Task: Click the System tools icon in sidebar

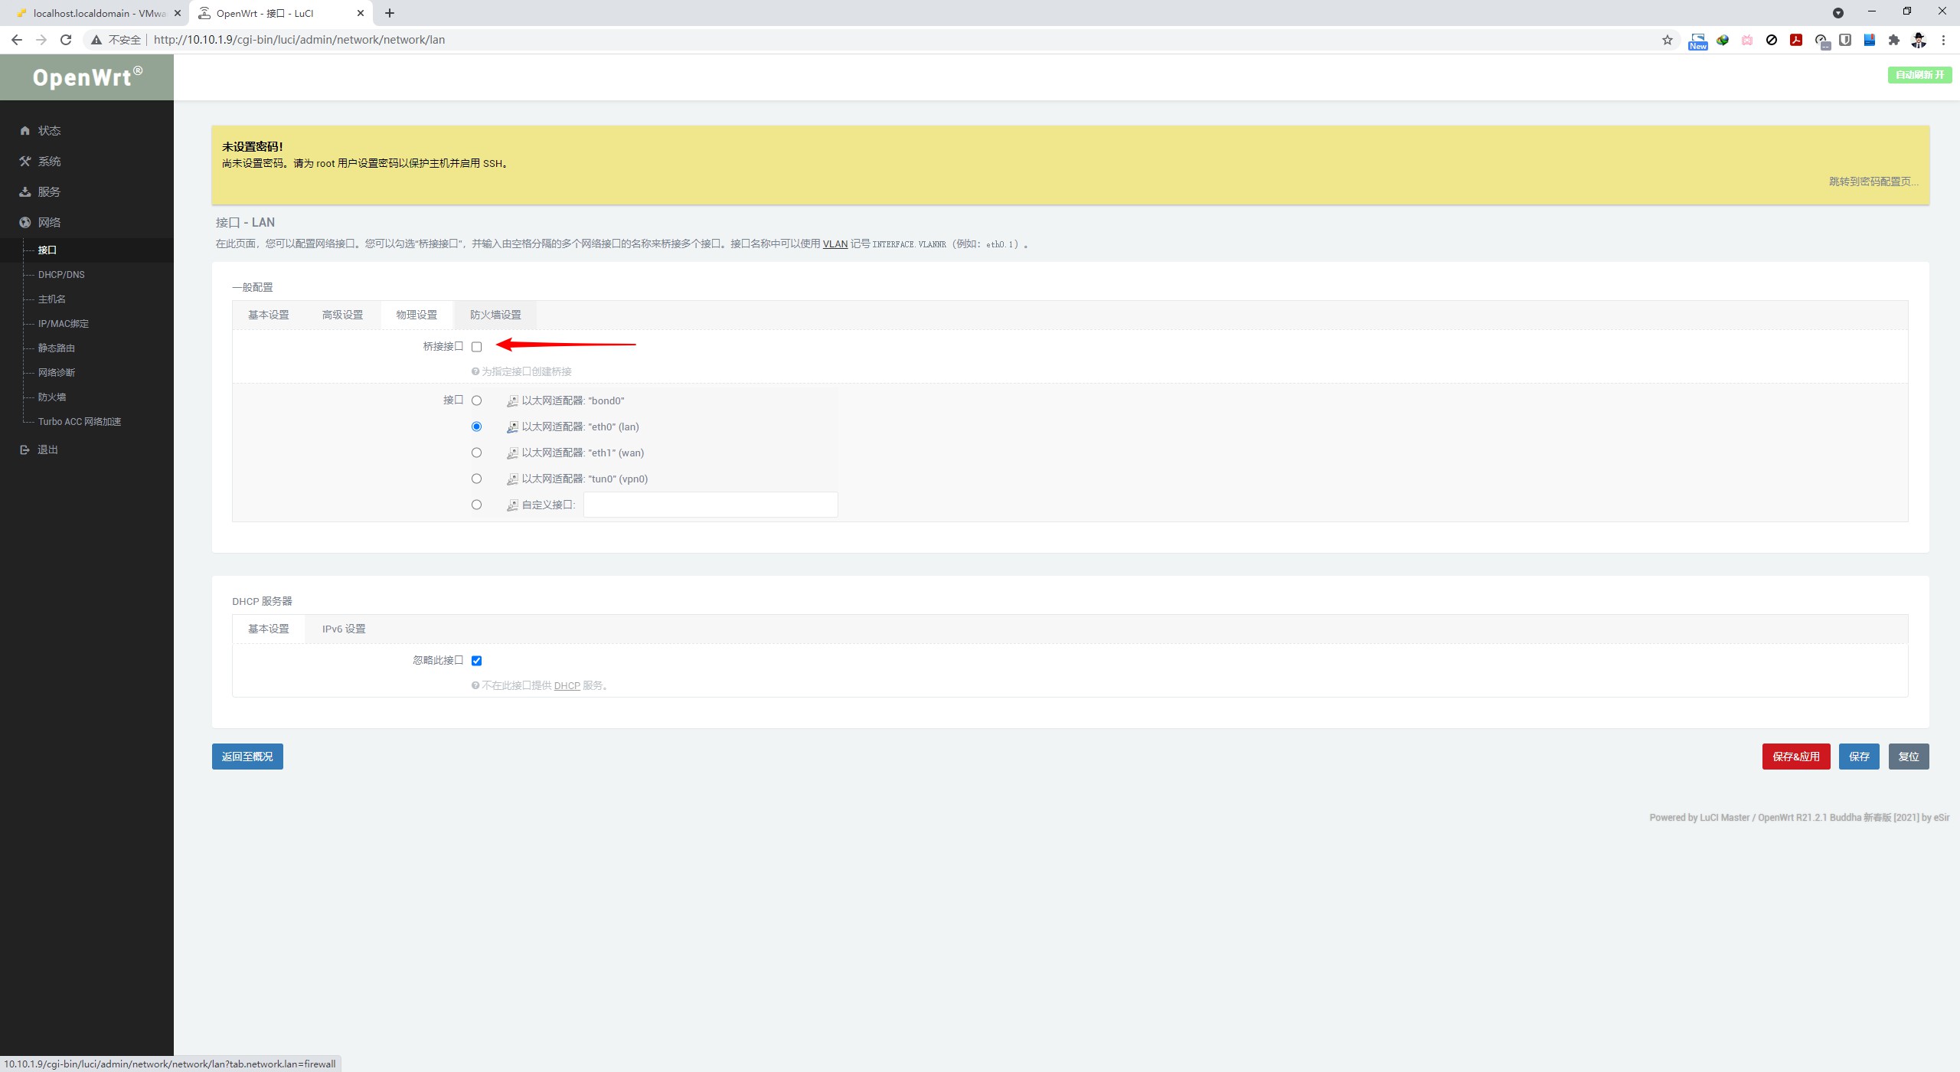Action: click(25, 162)
